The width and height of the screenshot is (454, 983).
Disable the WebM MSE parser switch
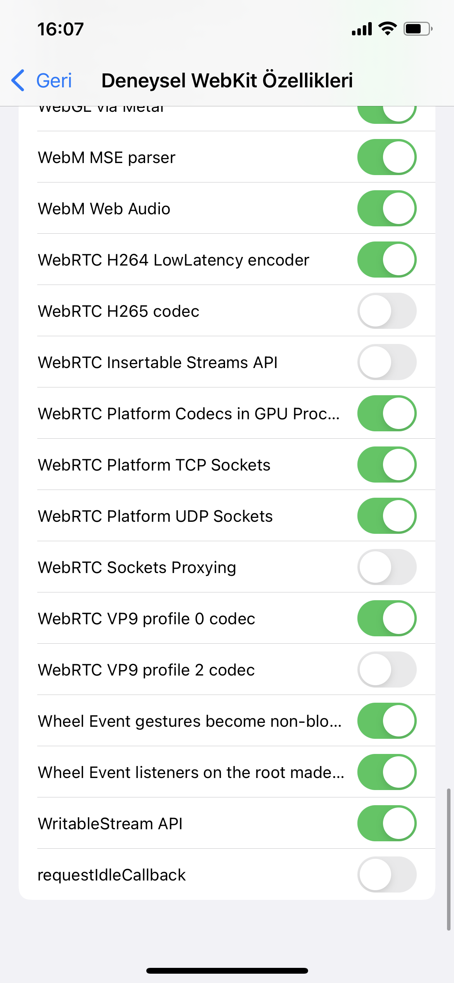tap(387, 157)
